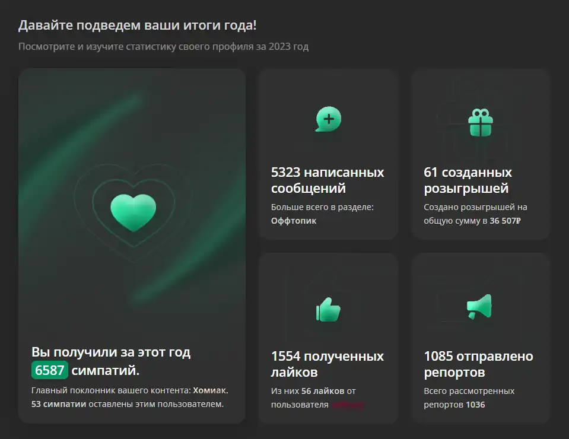Select the 1085 отправлено репортов heading

[478, 364]
